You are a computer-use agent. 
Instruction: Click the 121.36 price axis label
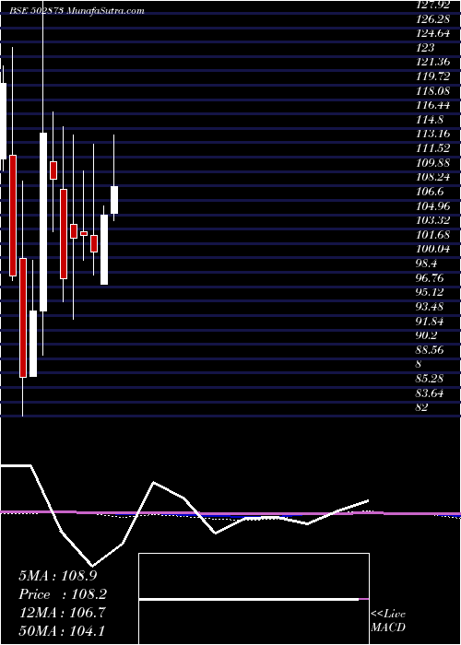click(x=431, y=62)
